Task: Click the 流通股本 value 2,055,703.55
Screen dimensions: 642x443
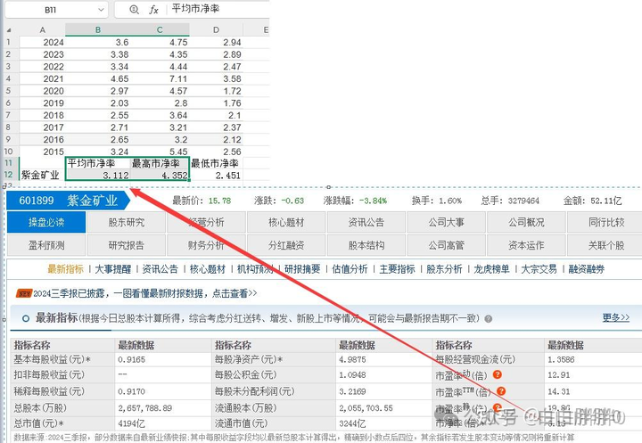Action: (x=366, y=407)
